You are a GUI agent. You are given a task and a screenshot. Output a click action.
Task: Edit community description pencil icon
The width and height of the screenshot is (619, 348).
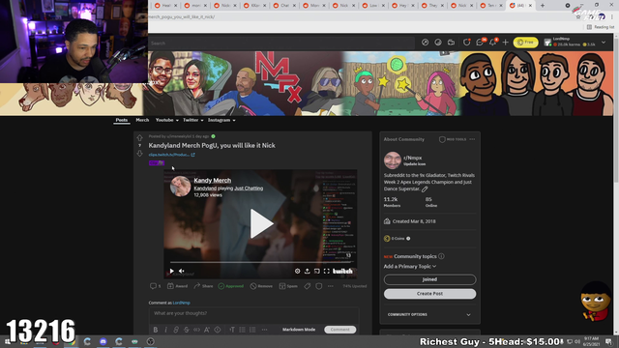[425, 189]
